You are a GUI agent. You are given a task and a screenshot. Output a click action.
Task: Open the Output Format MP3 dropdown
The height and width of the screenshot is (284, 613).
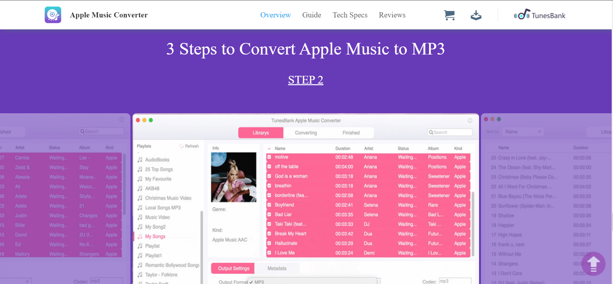314,281
